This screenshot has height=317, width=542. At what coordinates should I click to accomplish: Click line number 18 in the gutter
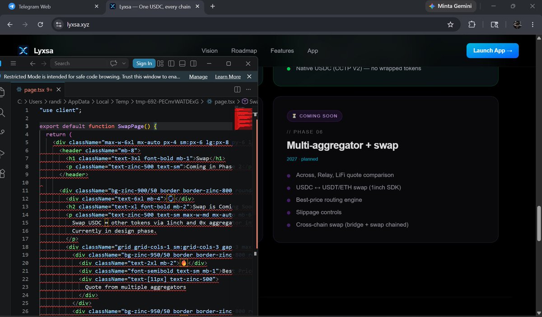coord(25,247)
